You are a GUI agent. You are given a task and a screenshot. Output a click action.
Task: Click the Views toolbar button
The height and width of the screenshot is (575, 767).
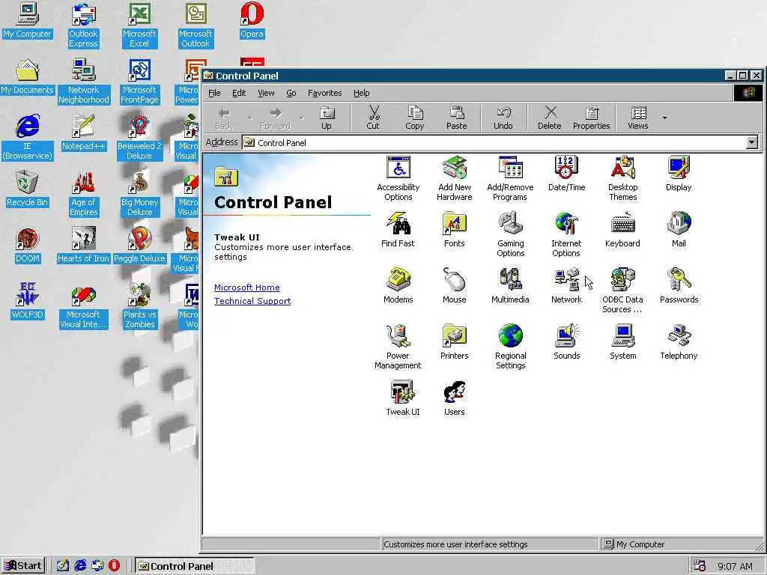coord(638,118)
